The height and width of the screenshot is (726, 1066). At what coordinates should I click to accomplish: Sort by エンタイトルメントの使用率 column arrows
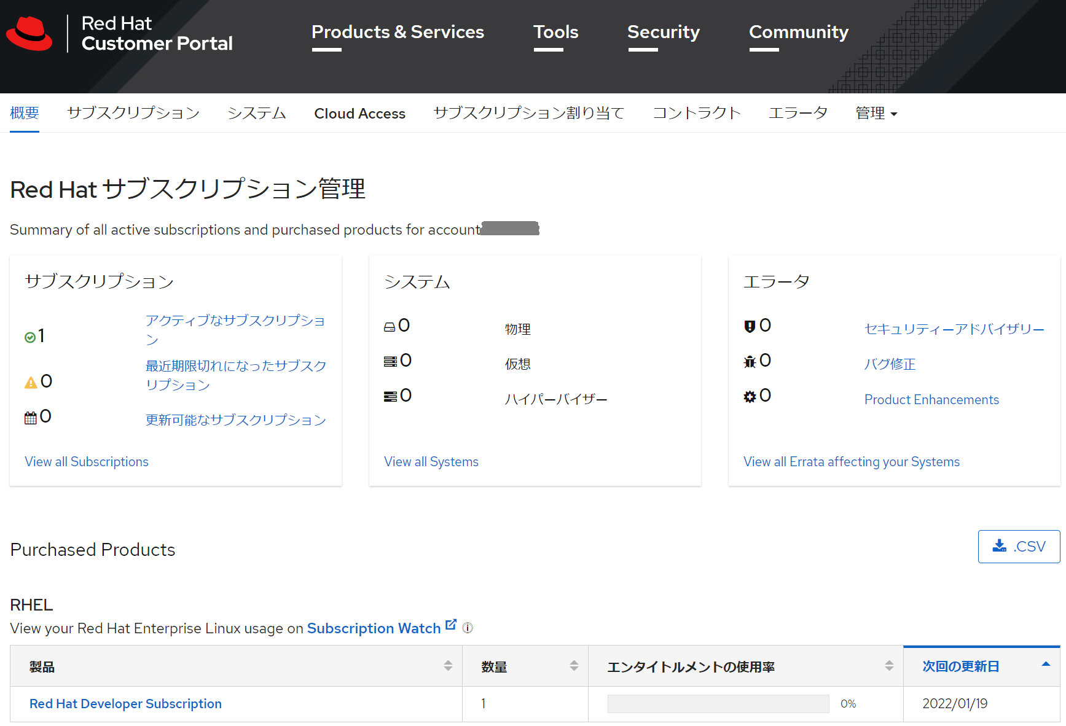889,666
